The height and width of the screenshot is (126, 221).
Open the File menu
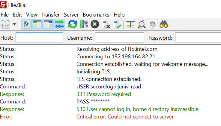(5, 14)
